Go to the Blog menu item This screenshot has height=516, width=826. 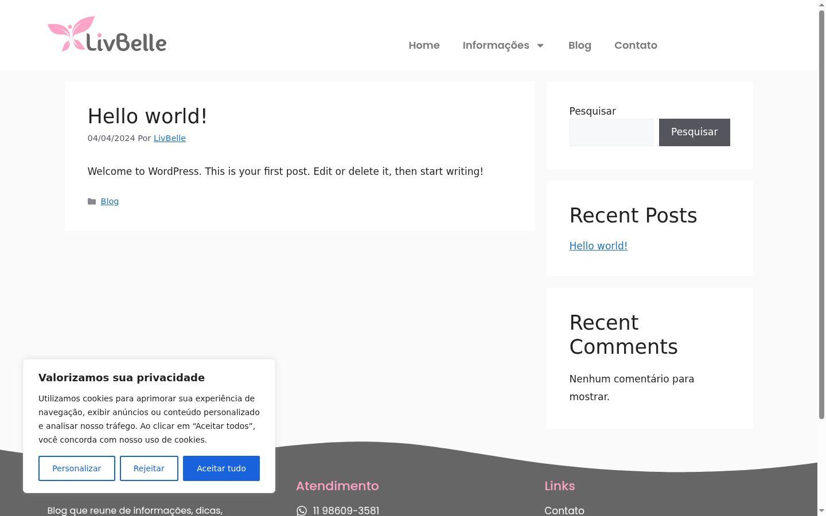point(579,45)
